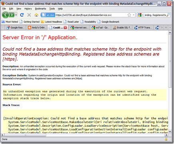
Task: Click the 'Done' status bar text
Action: coord(4,139)
